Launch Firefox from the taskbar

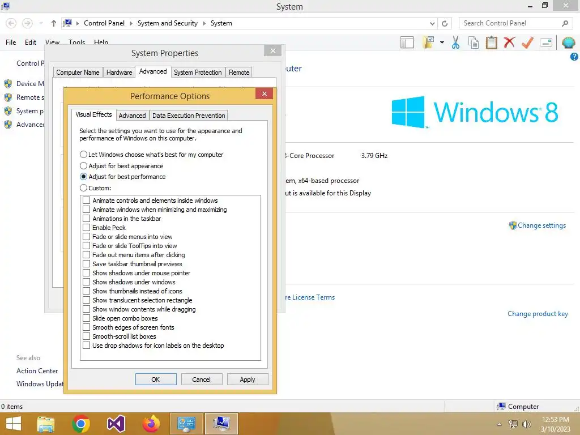(151, 424)
